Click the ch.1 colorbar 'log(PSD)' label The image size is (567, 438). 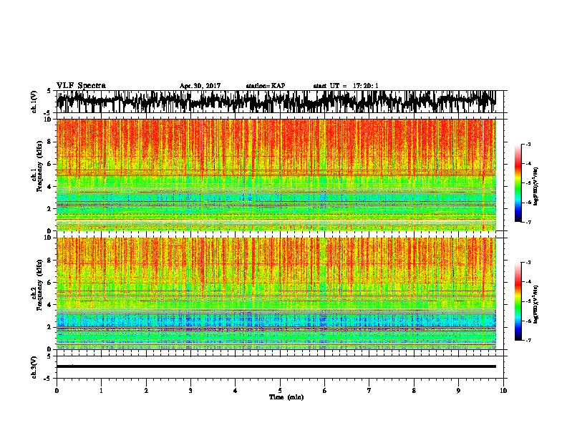coord(535,186)
